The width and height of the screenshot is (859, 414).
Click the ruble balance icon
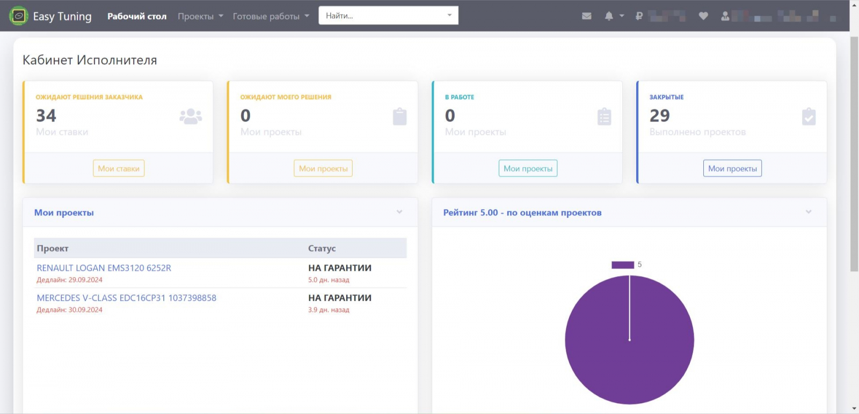tap(639, 16)
